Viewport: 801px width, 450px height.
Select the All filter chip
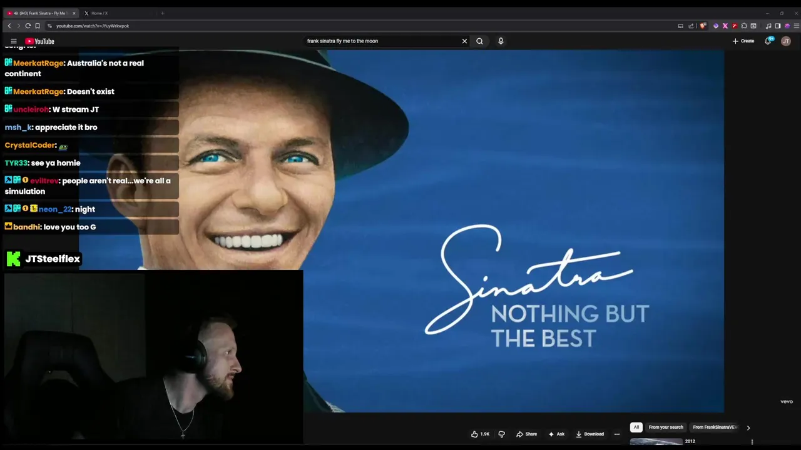coord(636,427)
